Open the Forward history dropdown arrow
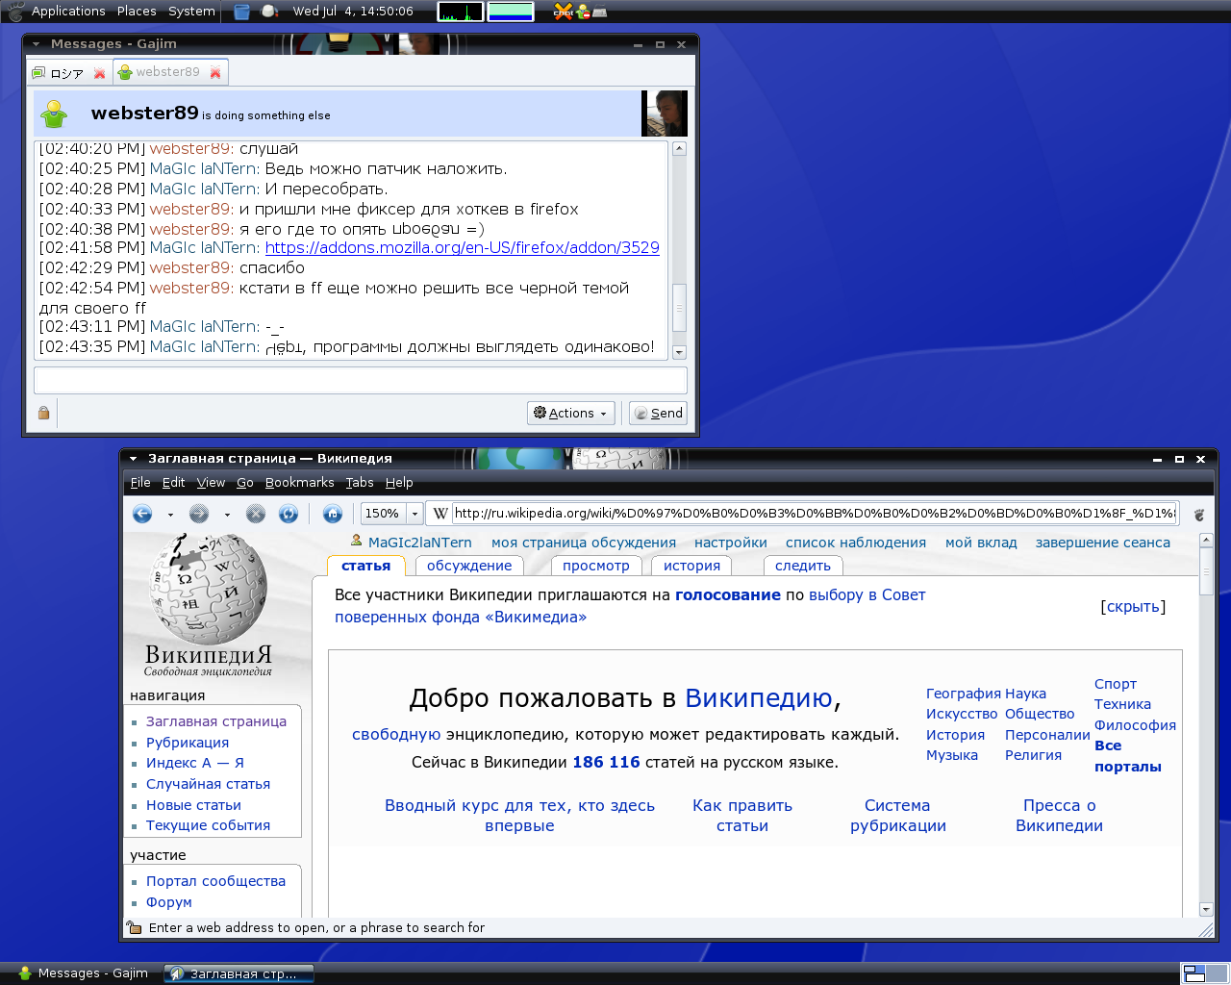The width and height of the screenshot is (1231, 985). (x=227, y=515)
